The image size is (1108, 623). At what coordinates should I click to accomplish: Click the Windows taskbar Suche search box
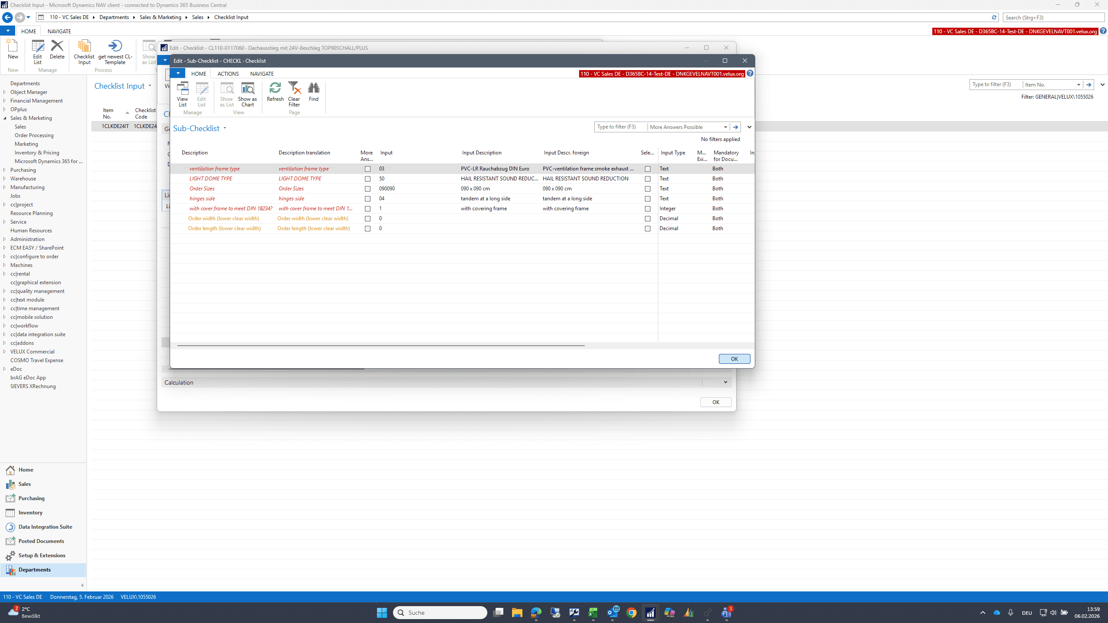coord(440,613)
